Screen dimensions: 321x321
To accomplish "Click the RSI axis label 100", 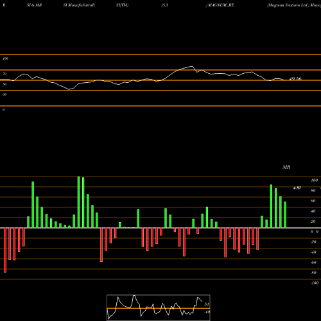I will point(5,58).
